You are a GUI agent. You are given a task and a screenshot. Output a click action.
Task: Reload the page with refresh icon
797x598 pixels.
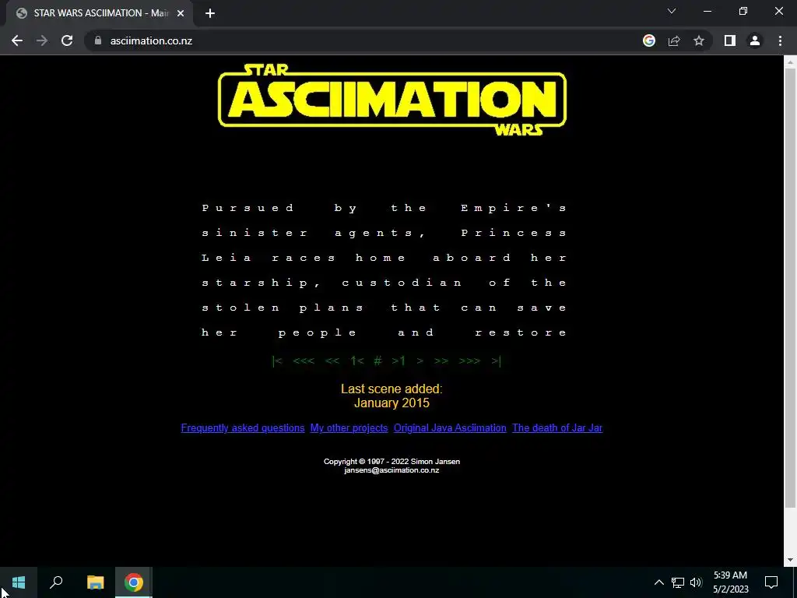click(67, 40)
